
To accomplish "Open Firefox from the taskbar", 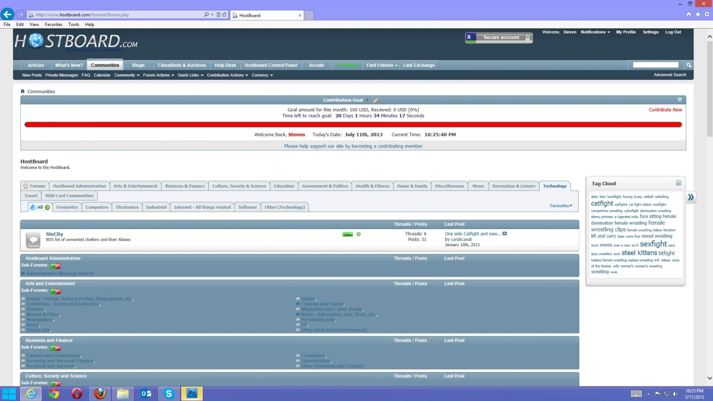I will tap(100, 394).
